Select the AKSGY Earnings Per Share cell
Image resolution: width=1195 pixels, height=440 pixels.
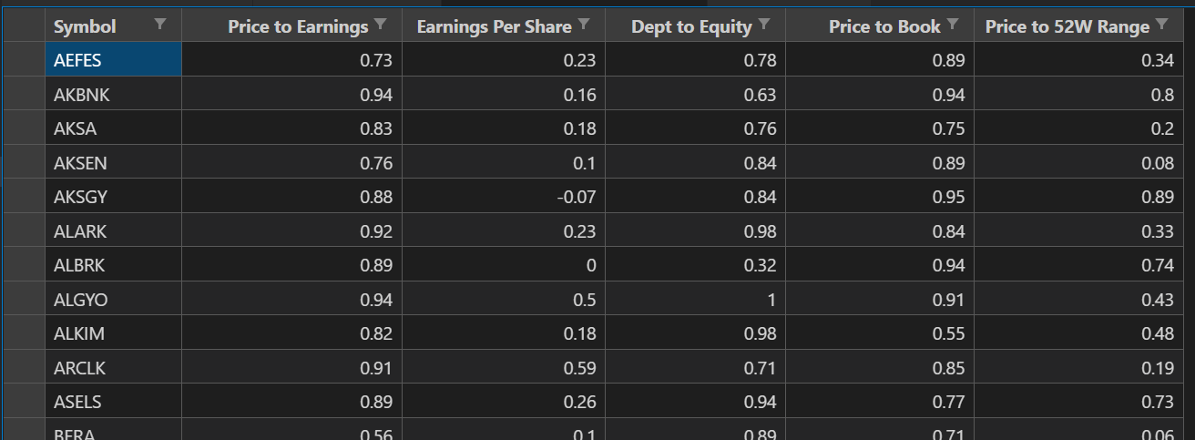504,197
